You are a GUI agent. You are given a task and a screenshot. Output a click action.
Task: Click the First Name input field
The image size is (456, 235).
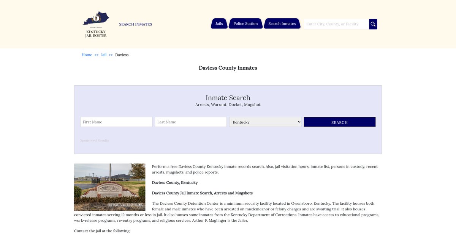[116, 122]
